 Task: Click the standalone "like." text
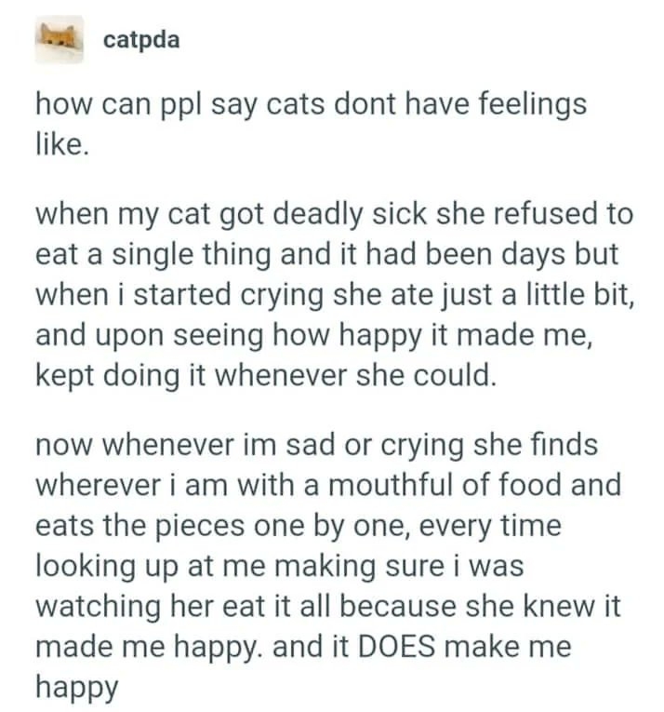point(62,143)
